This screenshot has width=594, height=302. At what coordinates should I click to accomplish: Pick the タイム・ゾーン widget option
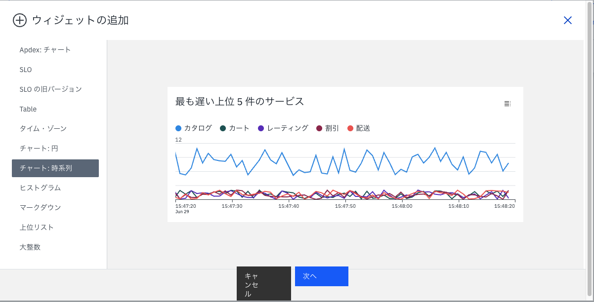[x=43, y=129]
